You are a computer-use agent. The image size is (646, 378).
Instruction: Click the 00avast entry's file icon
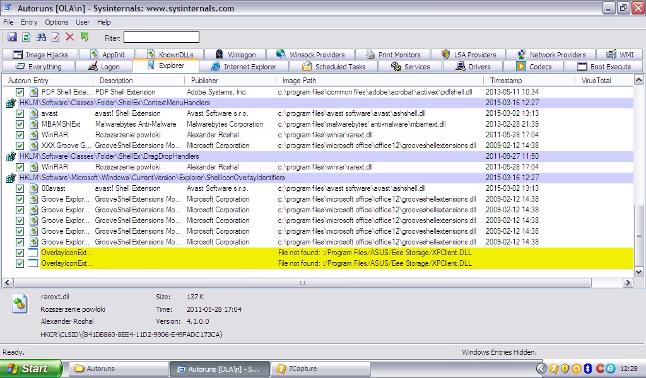click(x=34, y=188)
